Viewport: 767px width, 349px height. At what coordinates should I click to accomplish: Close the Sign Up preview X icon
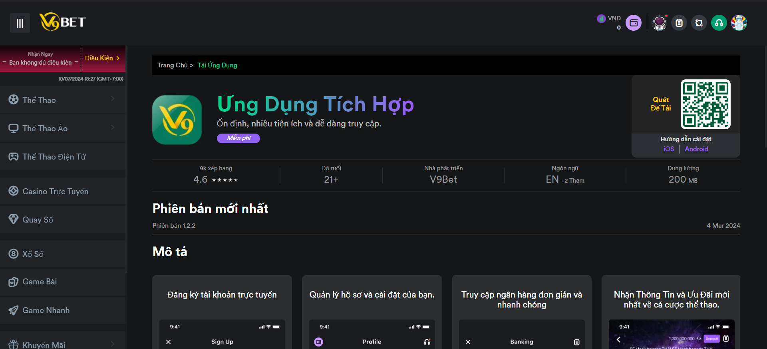coord(169,342)
